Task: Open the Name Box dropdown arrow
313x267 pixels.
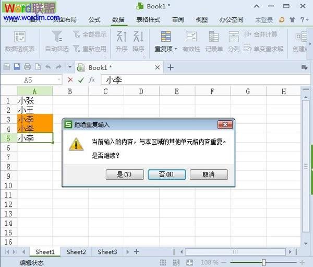Action: 59,80
